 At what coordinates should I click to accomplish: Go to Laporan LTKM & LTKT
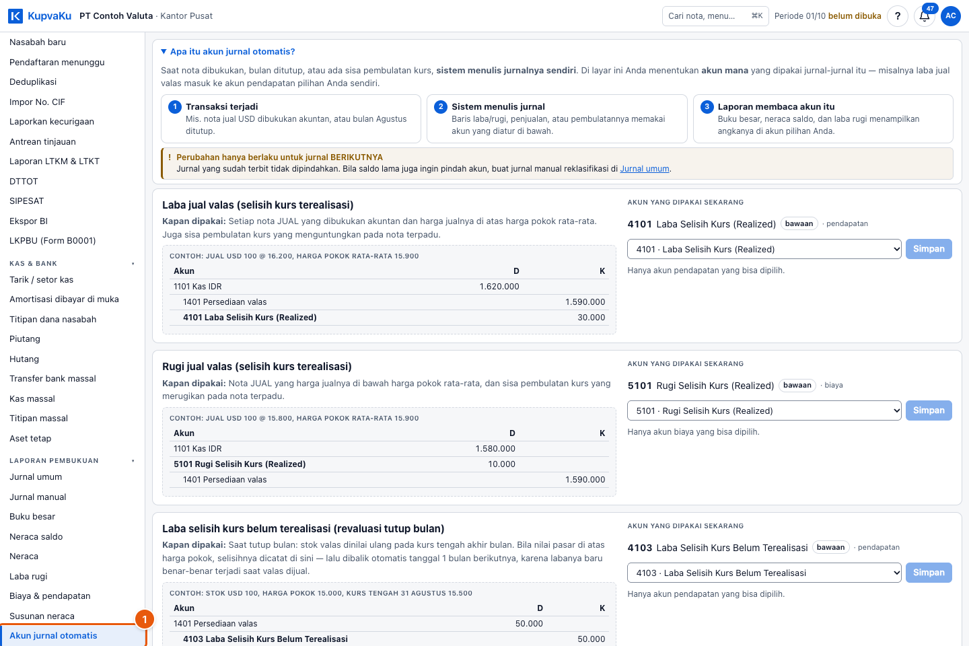coord(72,161)
